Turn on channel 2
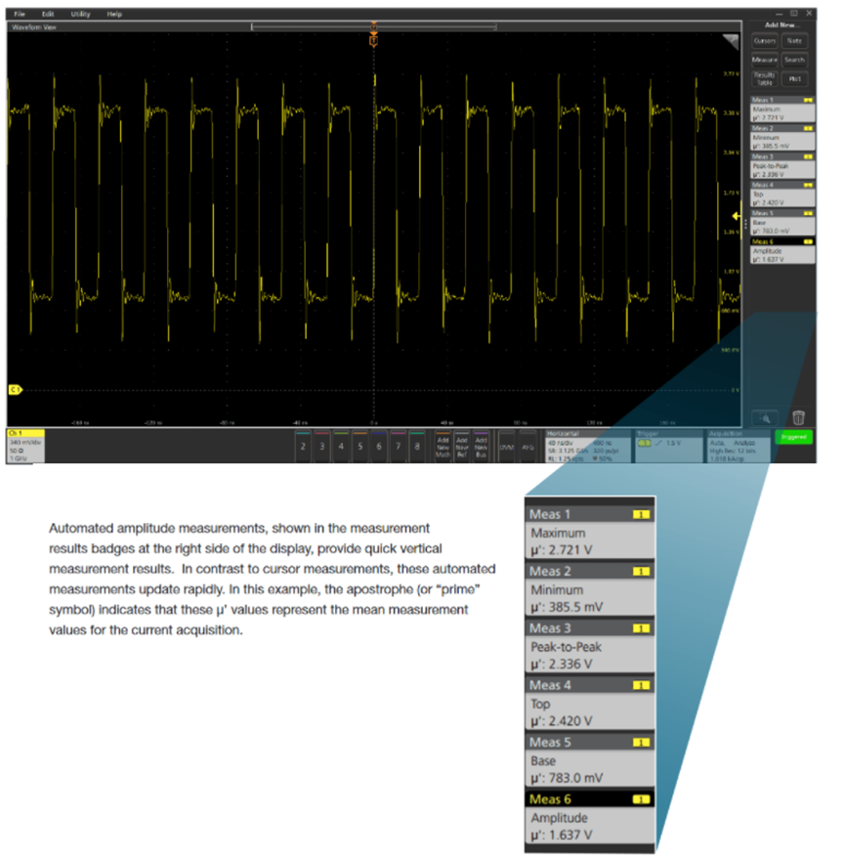 304,446
